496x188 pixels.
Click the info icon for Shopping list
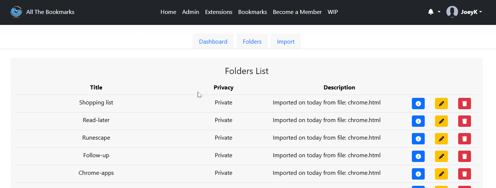(418, 104)
